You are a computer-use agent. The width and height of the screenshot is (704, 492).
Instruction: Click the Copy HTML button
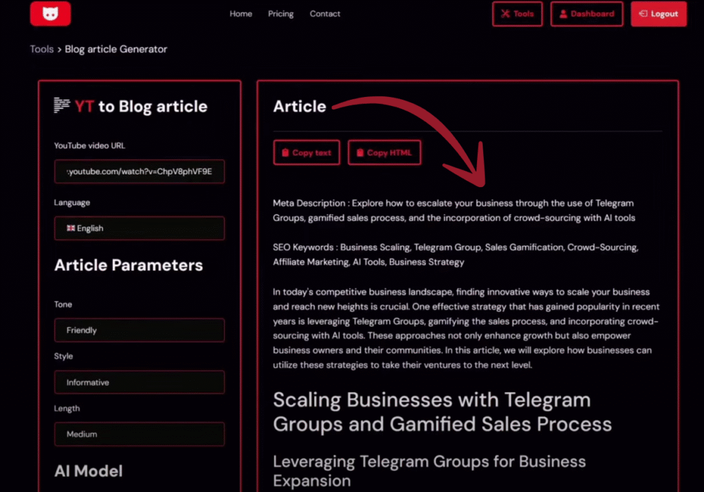click(384, 152)
